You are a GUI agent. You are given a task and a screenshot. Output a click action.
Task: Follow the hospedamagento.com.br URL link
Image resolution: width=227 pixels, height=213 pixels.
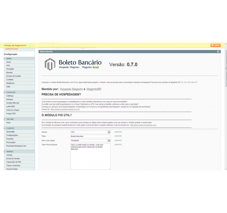[x=65, y=109]
